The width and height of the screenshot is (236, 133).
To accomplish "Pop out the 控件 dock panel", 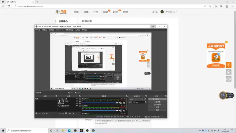I will coord(166,96).
